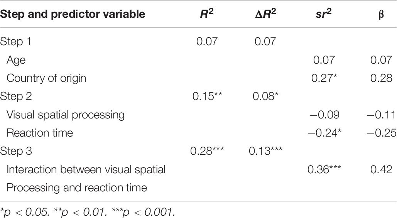Viewport: 397px width, 218px height.
Task: Select the 0.42 beta value
Action: [381, 169]
